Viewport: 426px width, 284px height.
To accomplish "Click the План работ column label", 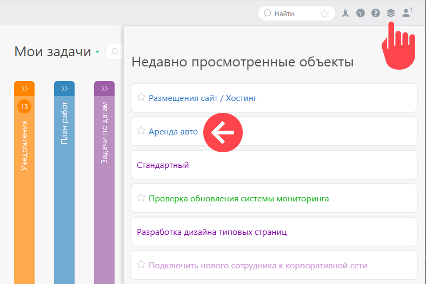I will [x=64, y=123].
